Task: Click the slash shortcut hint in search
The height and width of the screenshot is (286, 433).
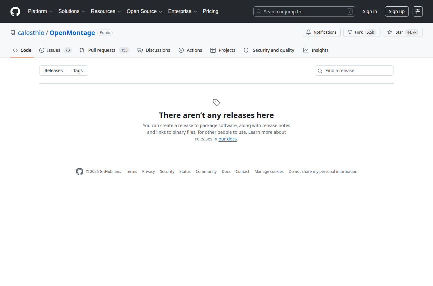Action: pyautogui.click(x=350, y=11)
